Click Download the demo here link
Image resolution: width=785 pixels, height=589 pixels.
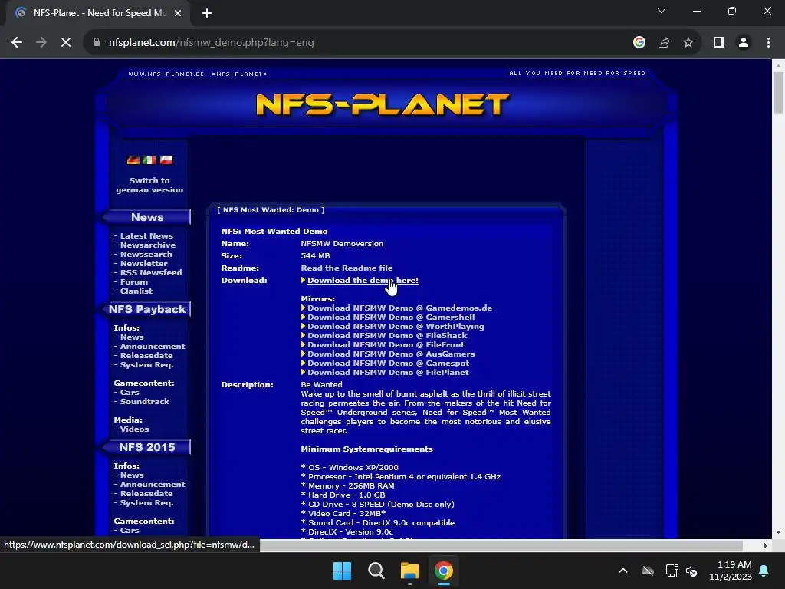[x=363, y=281]
